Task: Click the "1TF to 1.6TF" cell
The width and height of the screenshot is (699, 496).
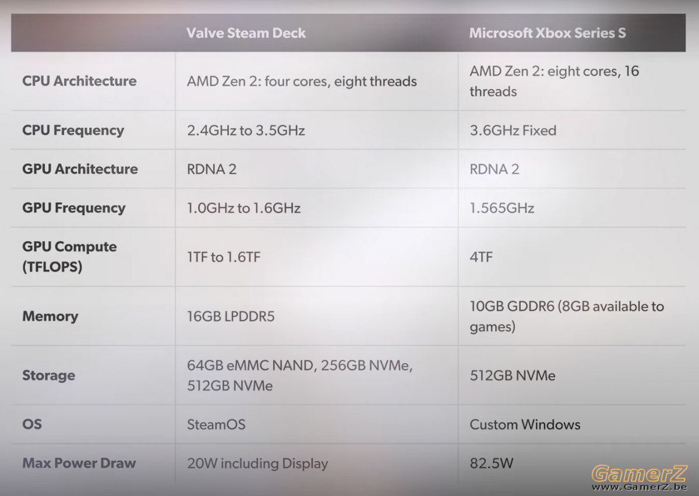Action: pyautogui.click(x=224, y=257)
